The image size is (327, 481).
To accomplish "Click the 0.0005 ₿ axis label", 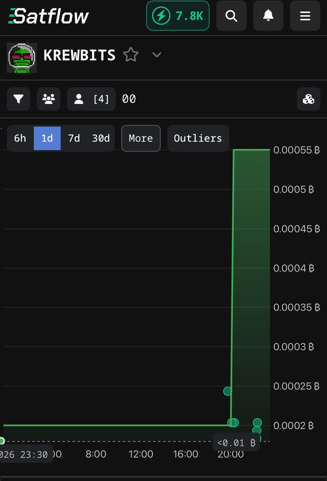I will click(x=294, y=189).
